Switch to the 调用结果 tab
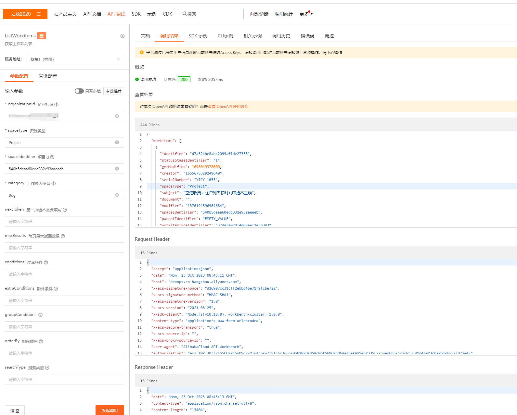This screenshot has height=415, width=517. 169,36
